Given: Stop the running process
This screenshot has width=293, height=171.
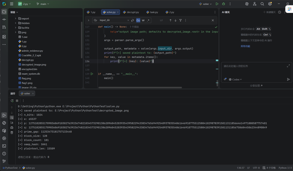Looking at the screenshot, I should pos(17,101).
